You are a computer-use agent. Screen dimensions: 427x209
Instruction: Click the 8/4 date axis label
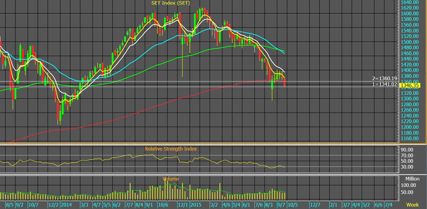tap(139, 204)
